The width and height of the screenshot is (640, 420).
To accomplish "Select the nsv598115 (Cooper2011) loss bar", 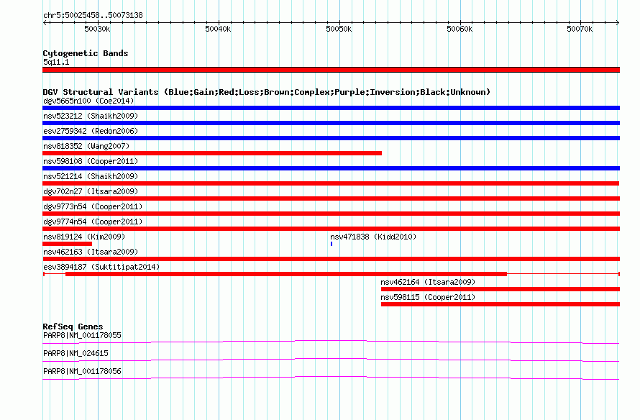I will 500,304.
